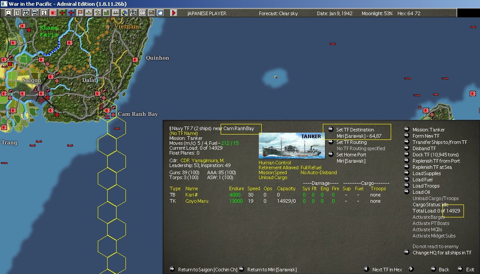
Task: Toggle Human Control setting
Action: [275, 163]
